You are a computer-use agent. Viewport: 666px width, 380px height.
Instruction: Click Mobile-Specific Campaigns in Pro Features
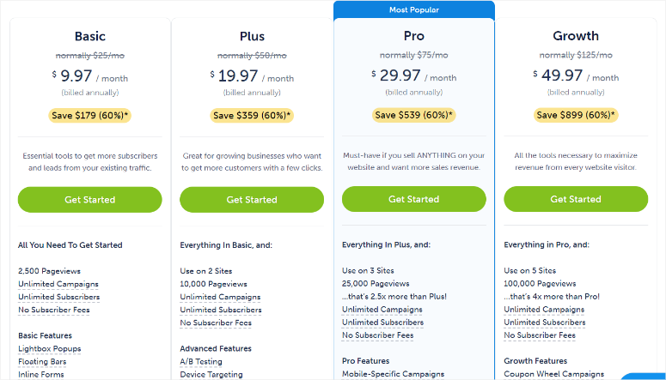pyautogui.click(x=393, y=374)
